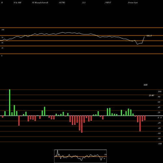Select the 'SI(TM)' header label
Screen dimensions: 163x163
pos(62,3)
